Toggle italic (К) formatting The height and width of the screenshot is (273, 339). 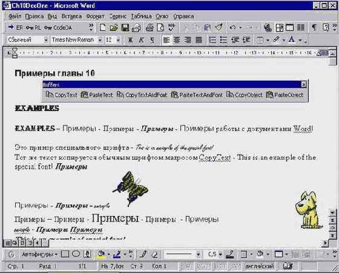142,40
